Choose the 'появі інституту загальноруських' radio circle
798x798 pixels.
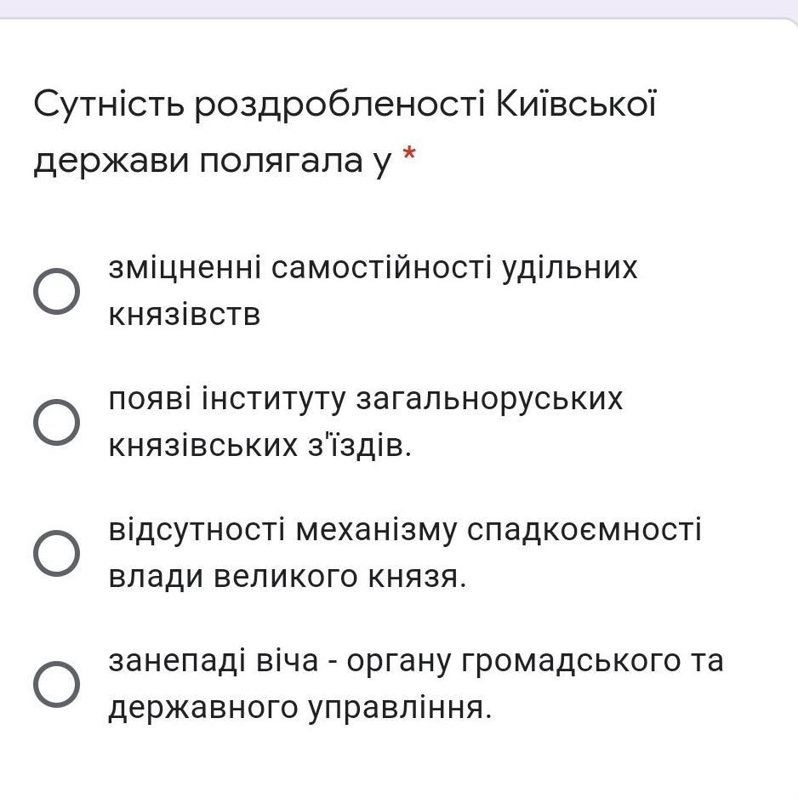point(57,423)
